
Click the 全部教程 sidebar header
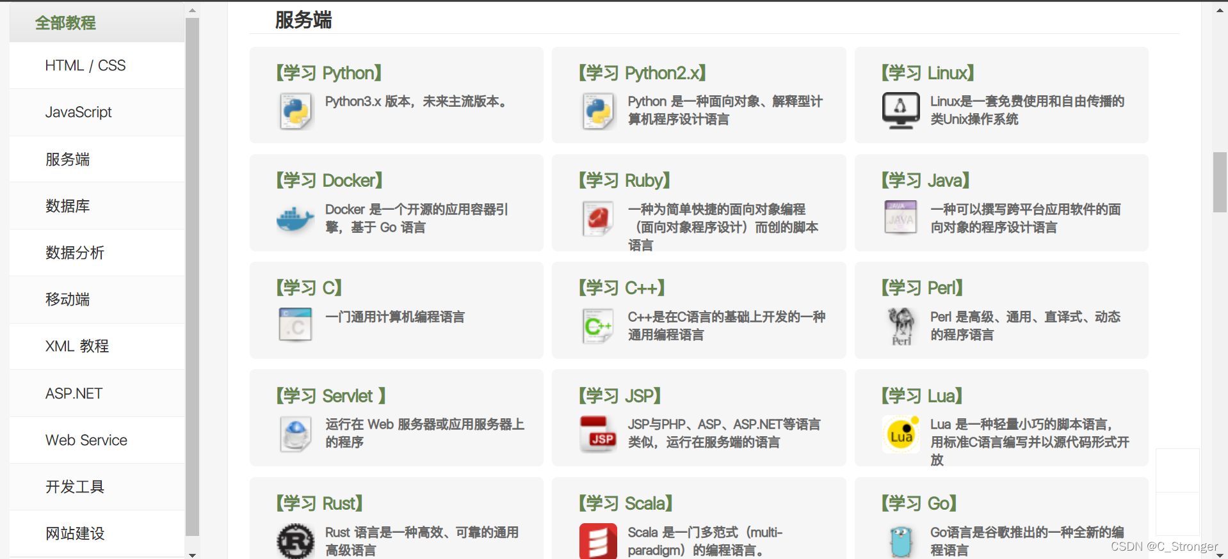(x=97, y=23)
